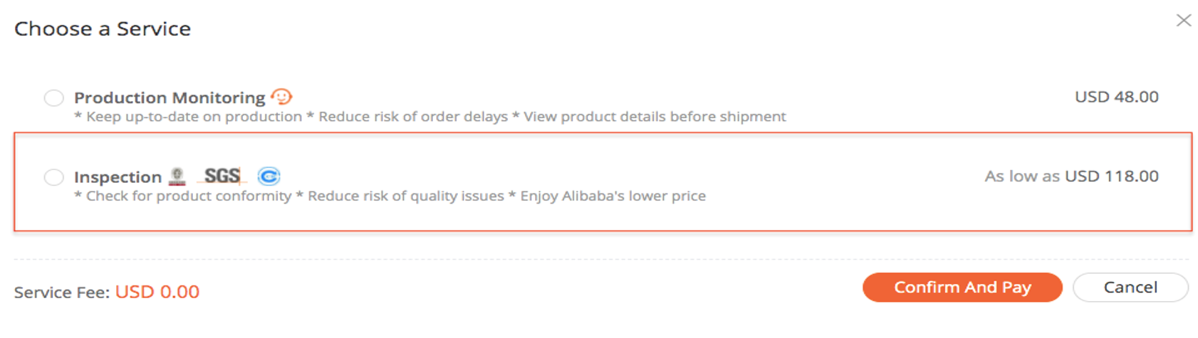Click the Choose a Service heading
Screen dimensions: 1198x338
103,28
